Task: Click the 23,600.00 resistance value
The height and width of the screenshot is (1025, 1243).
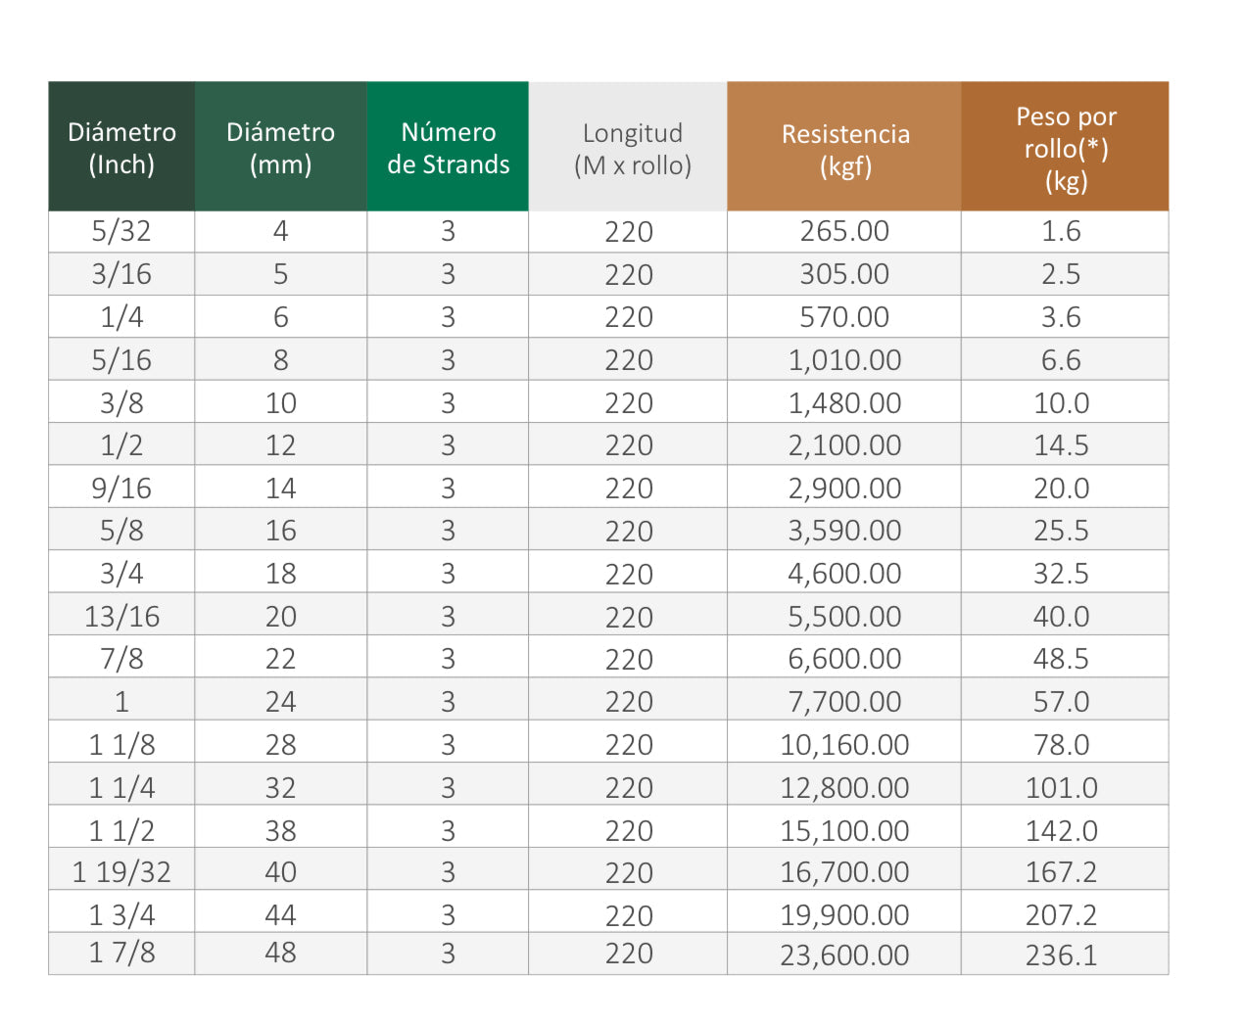Action: pos(844,955)
